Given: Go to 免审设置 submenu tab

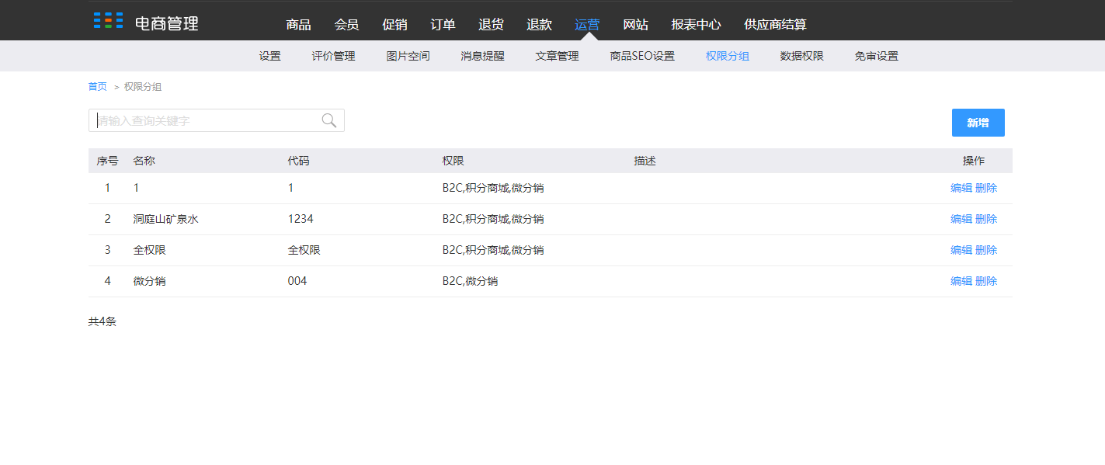Looking at the screenshot, I should coord(877,56).
